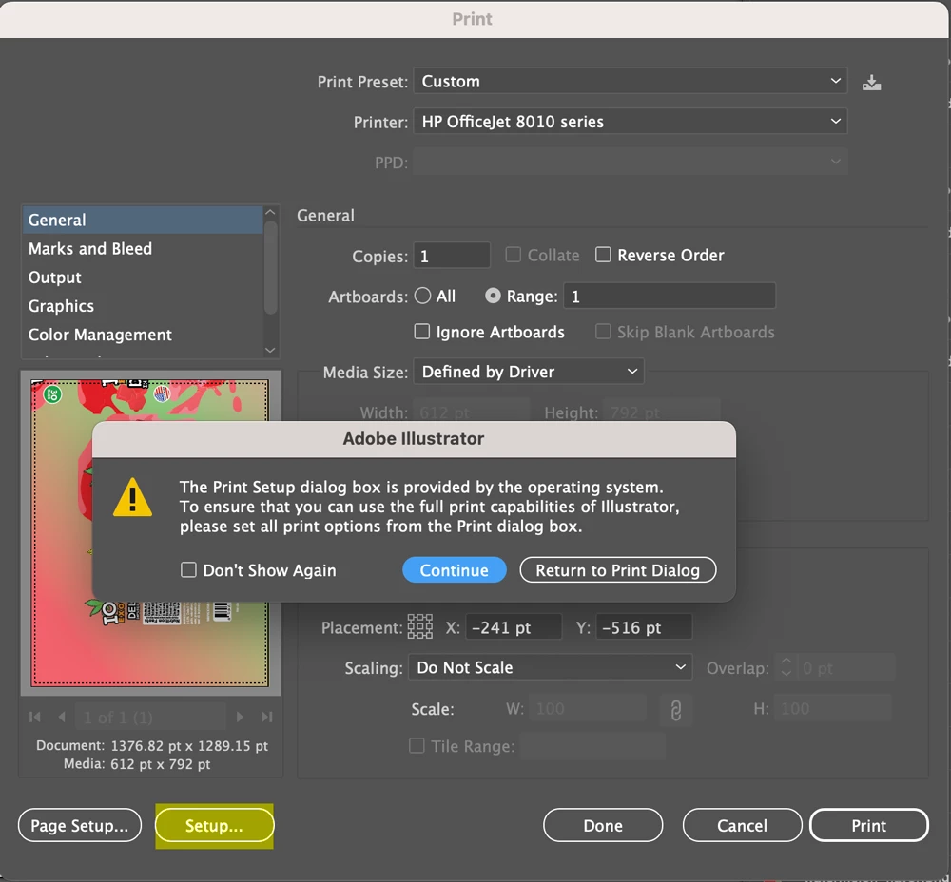This screenshot has height=882, width=951.
Task: Select the All artboards radio button
Action: pos(423,296)
